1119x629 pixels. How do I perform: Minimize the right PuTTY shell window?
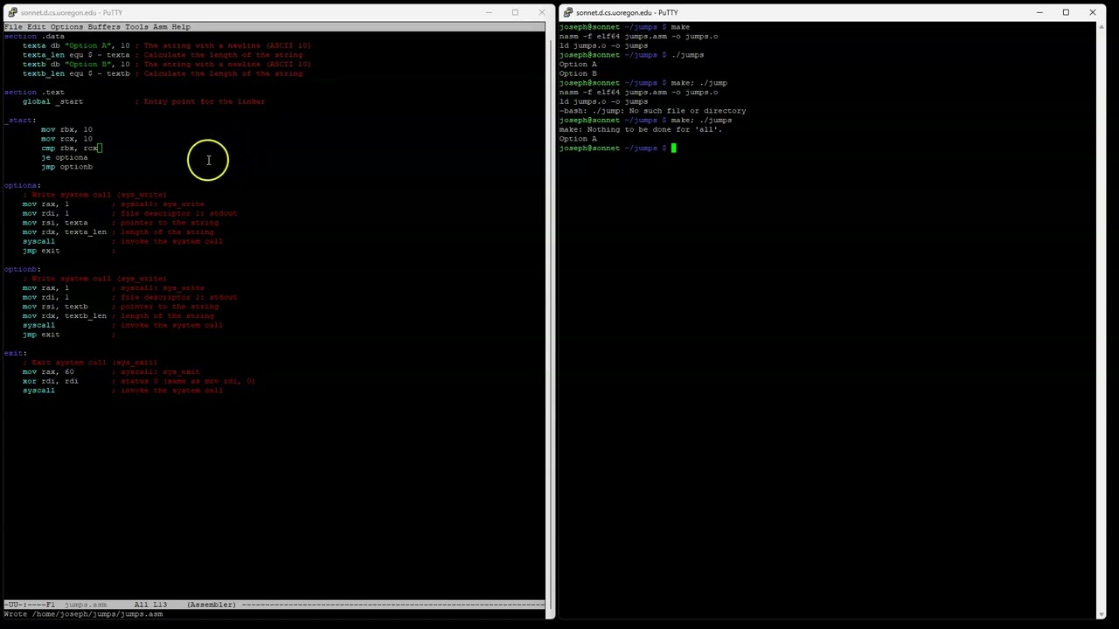[x=1039, y=12]
